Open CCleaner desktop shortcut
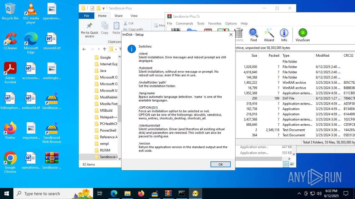 click(10, 41)
